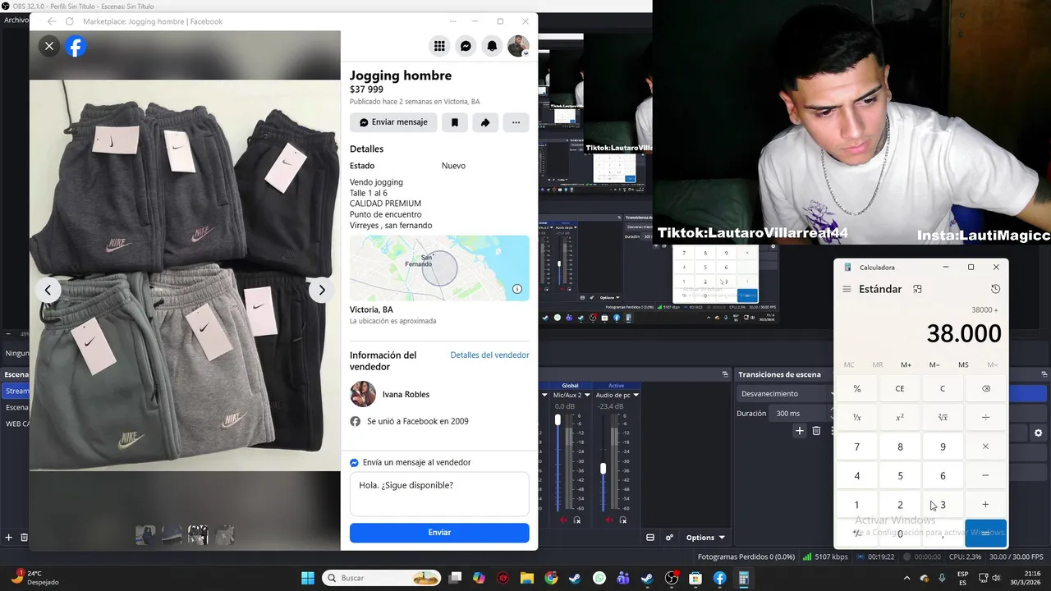Open the Windows Start menu
This screenshot has width=1051, height=591.
pyautogui.click(x=308, y=578)
